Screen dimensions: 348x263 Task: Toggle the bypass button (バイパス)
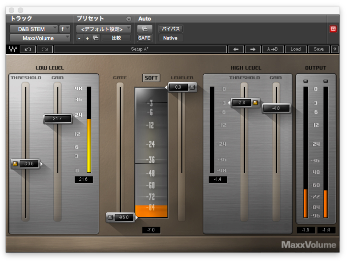pos(171,29)
